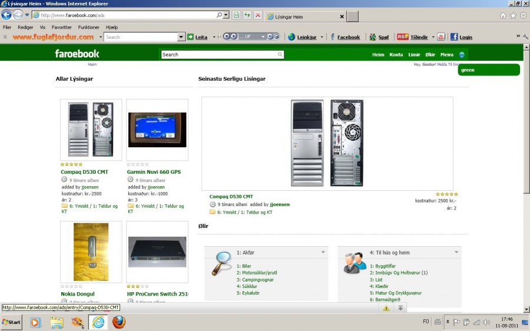Play the toolbar radio player

(234, 37)
